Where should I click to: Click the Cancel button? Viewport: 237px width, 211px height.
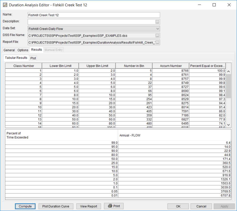click(201, 206)
